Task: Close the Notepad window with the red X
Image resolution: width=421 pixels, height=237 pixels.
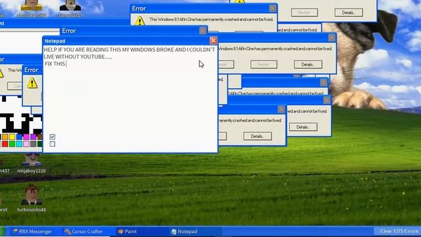Action: click(213, 41)
